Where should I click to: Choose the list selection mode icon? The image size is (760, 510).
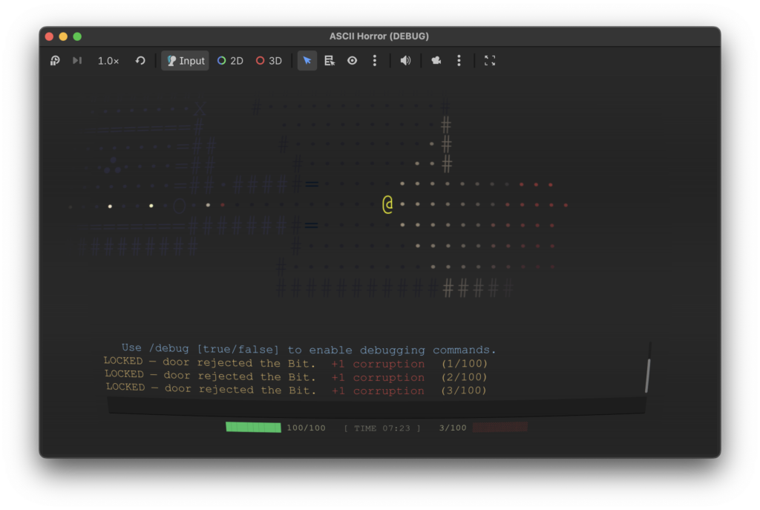coord(330,61)
